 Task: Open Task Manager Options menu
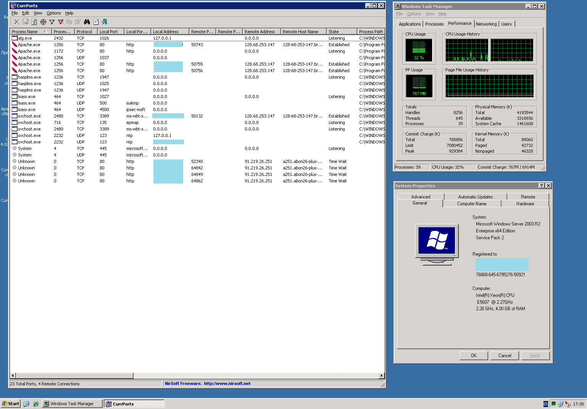tap(414, 14)
